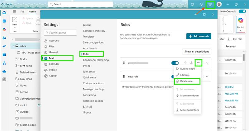Screen dimensions: 249x131
Task: Select Quick steps settings
Action: tap(89, 77)
